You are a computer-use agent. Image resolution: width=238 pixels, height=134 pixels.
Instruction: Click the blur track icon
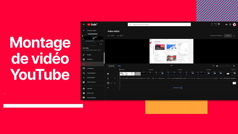[x=108, y=88]
